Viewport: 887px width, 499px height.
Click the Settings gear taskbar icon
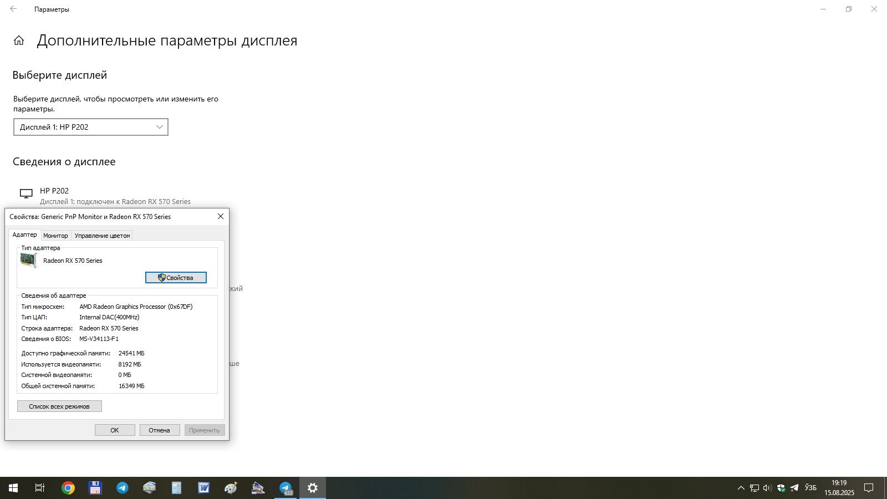tap(313, 488)
